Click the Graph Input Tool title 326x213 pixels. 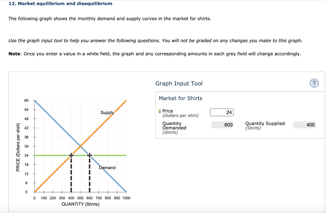pyautogui.click(x=179, y=83)
